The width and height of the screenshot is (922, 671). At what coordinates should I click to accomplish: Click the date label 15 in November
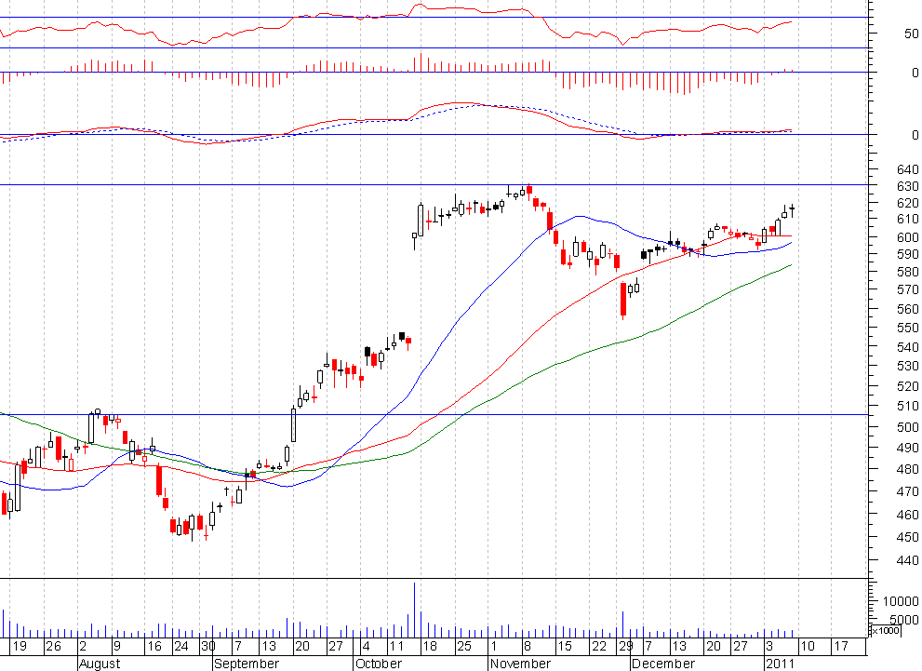(x=565, y=646)
